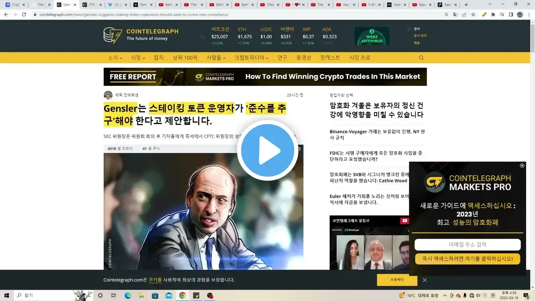This screenshot has width=535, height=301.
Task: Open the 쿠키를 link in cookie notice
Action: (155, 280)
